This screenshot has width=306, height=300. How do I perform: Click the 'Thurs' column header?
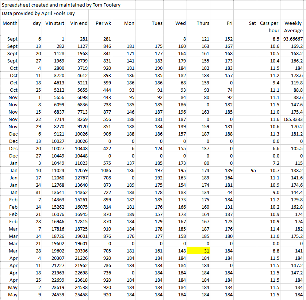click(x=203, y=23)
